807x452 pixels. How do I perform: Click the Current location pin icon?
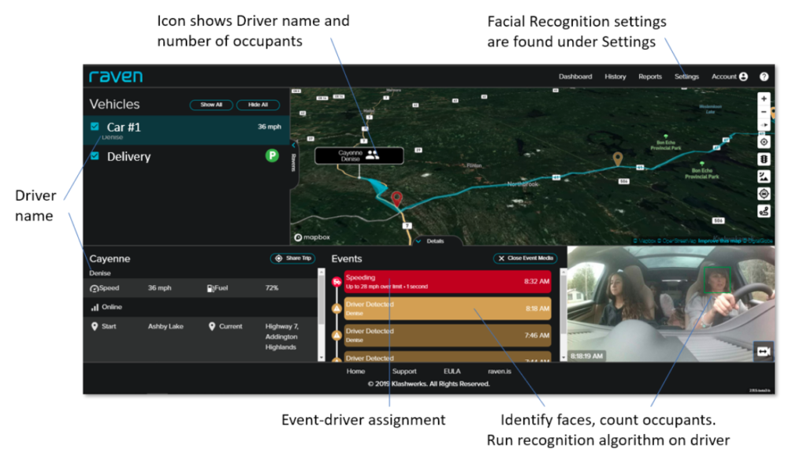point(212,327)
